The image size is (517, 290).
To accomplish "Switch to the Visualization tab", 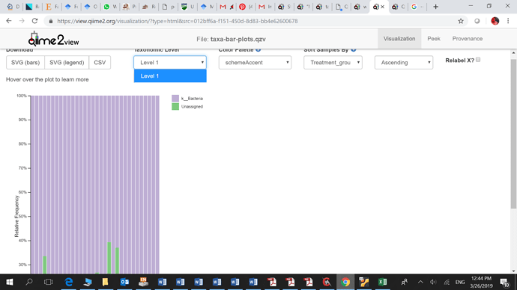I will 399,38.
